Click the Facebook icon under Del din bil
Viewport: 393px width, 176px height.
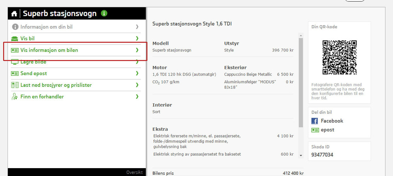[314, 121]
